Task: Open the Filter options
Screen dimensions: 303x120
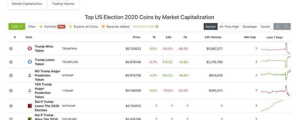Action: pos(32,27)
